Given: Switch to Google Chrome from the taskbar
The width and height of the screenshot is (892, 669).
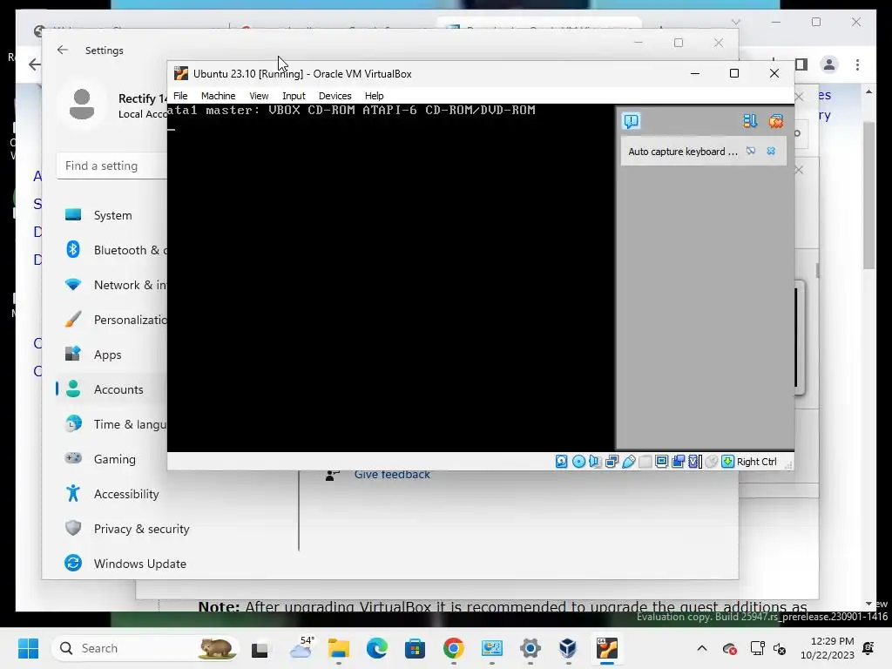Looking at the screenshot, I should [453, 648].
